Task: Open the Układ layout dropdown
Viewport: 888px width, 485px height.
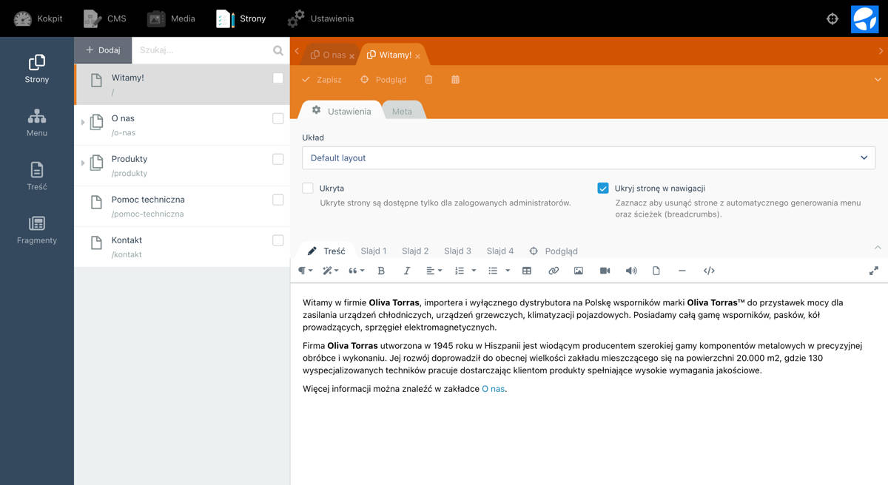Action: click(x=588, y=157)
